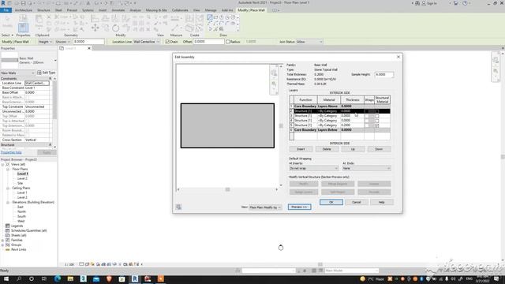Click the Schedules/Quantities icon in browser
Image resolution: width=505 pixels, height=284 pixels.
pyautogui.click(x=7, y=230)
